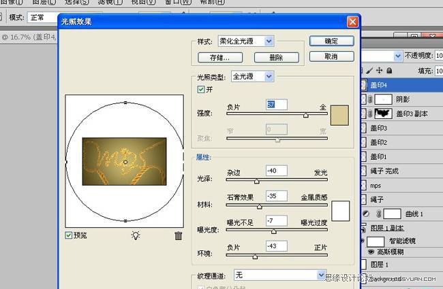Select the mps layer
Viewport: 443px width, 289px height.
(401, 185)
